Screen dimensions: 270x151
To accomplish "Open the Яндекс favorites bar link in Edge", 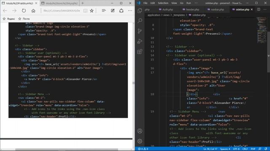I will (9, 19).
